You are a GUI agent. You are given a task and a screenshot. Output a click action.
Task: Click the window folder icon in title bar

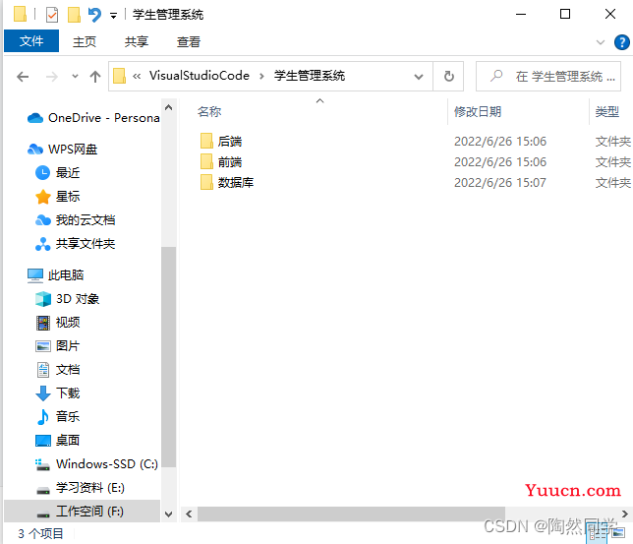[21, 14]
